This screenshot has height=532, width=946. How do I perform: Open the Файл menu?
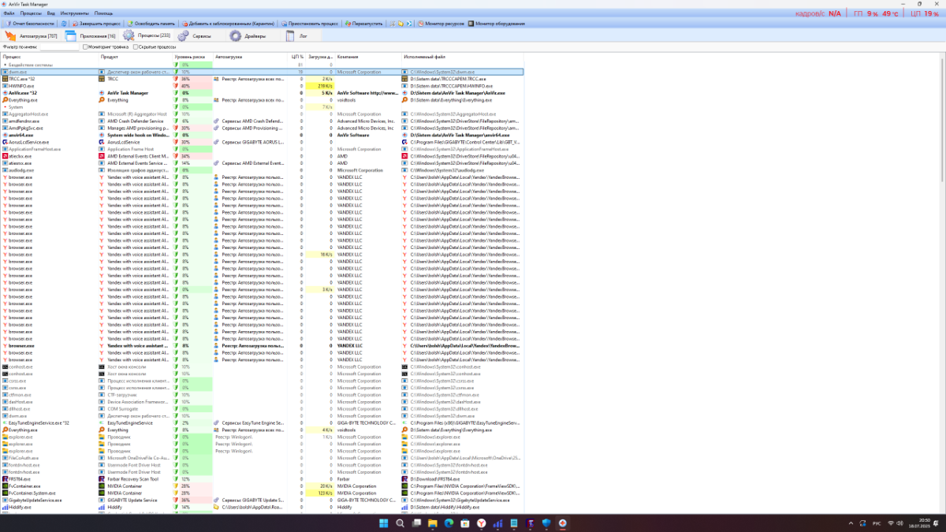(8, 13)
